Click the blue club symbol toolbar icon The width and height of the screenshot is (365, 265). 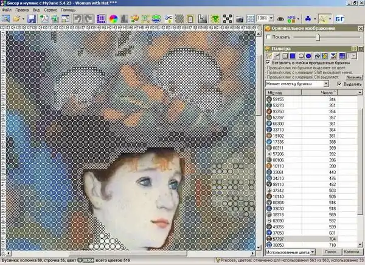308,19
